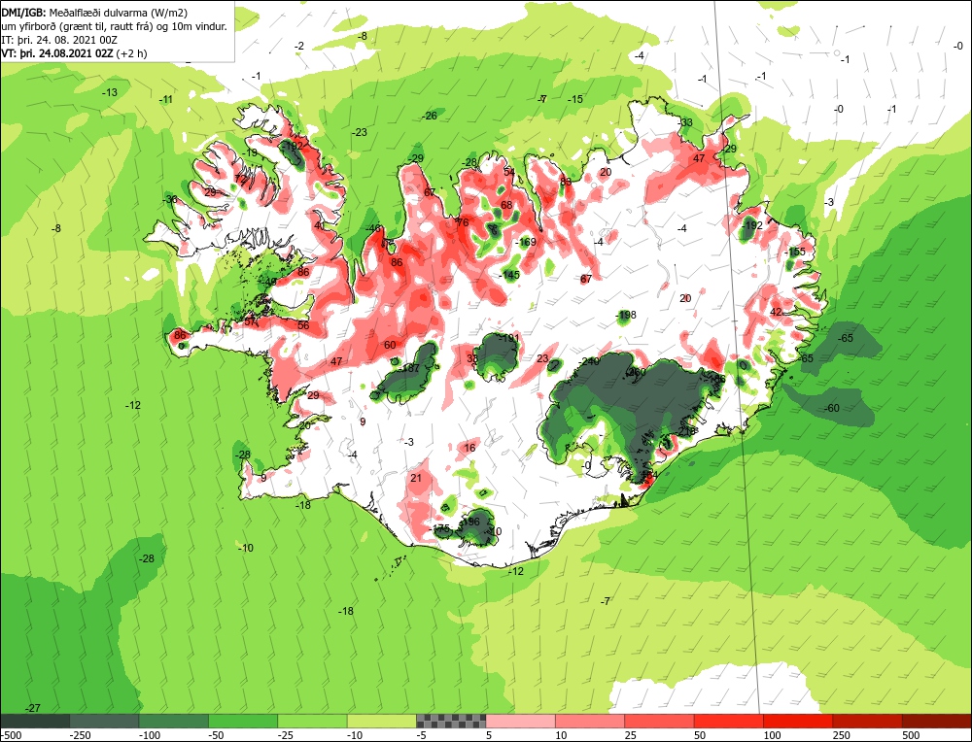Click the "56" value on the map
This screenshot has height=742, width=972.
303,325
